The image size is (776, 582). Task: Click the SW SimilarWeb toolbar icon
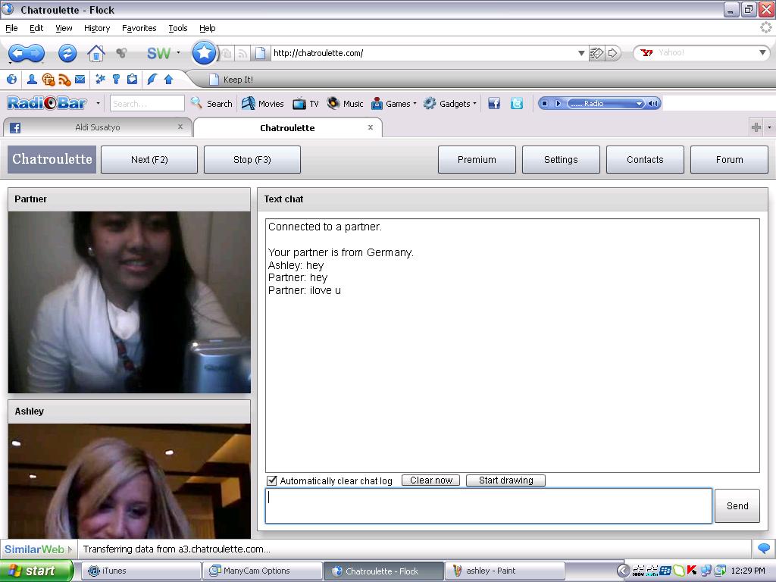[158, 53]
